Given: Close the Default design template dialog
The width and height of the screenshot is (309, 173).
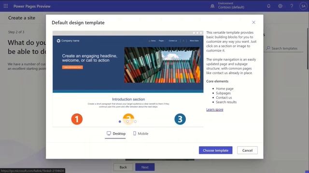Looking at the screenshot, I should coord(253,23).
